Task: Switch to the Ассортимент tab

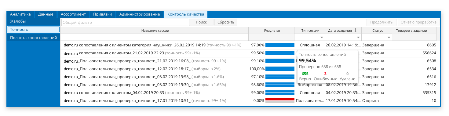Action: coord(73,14)
